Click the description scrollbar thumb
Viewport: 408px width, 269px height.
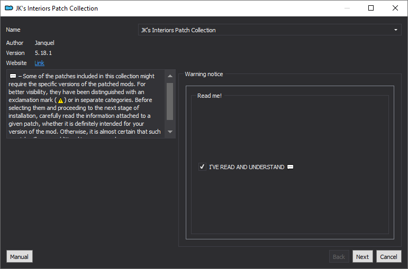click(170, 101)
